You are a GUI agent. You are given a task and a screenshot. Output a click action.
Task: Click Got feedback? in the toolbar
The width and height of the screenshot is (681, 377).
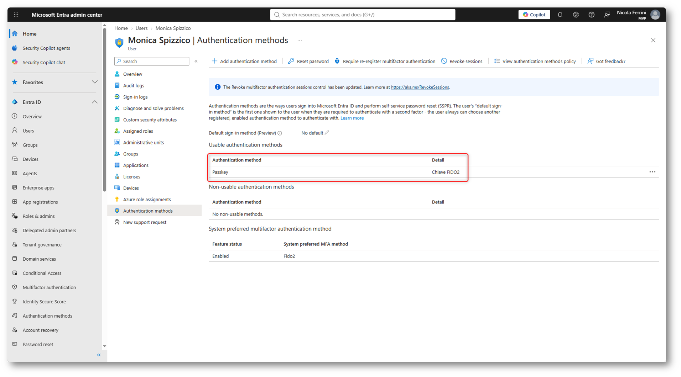tap(606, 61)
